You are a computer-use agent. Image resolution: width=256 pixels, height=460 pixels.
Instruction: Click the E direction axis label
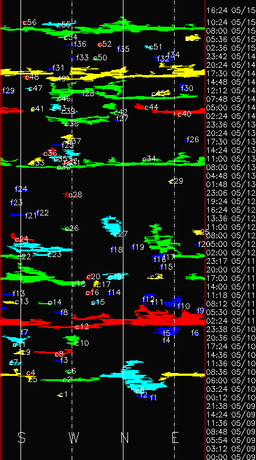pos(175,437)
